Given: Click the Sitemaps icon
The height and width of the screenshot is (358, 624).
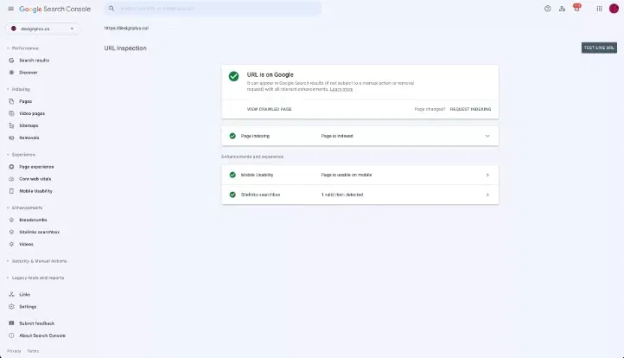Looking at the screenshot, I should coord(11,125).
